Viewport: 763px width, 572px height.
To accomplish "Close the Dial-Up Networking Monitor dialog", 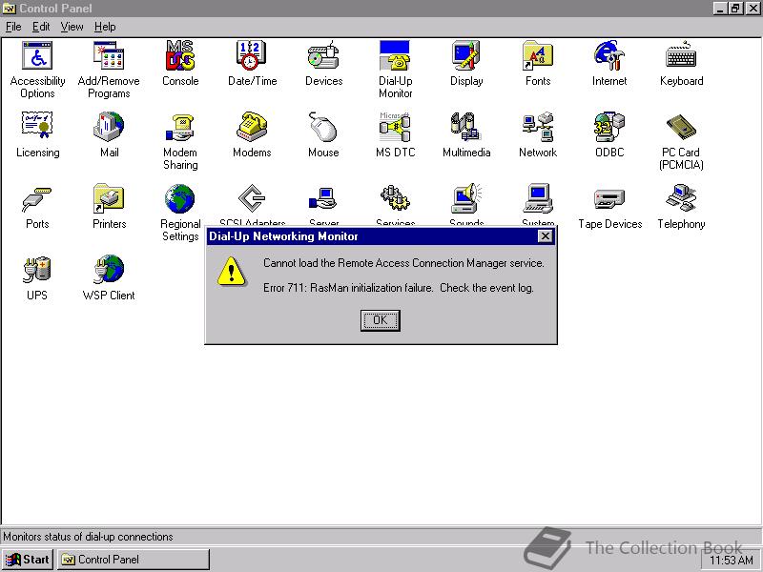I will pos(545,236).
